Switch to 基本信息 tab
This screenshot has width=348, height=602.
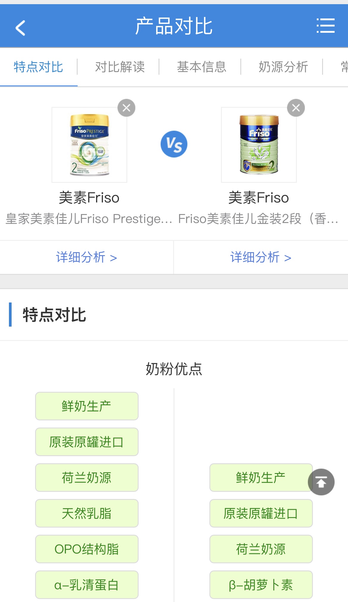point(202,67)
